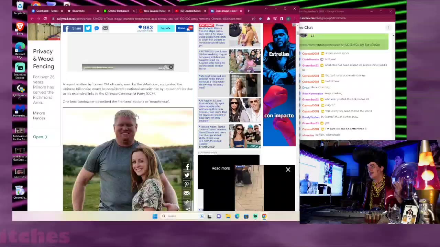Open Google Chrome from the taskbar
The width and height of the screenshot is (440, 247).
[x=264, y=216]
